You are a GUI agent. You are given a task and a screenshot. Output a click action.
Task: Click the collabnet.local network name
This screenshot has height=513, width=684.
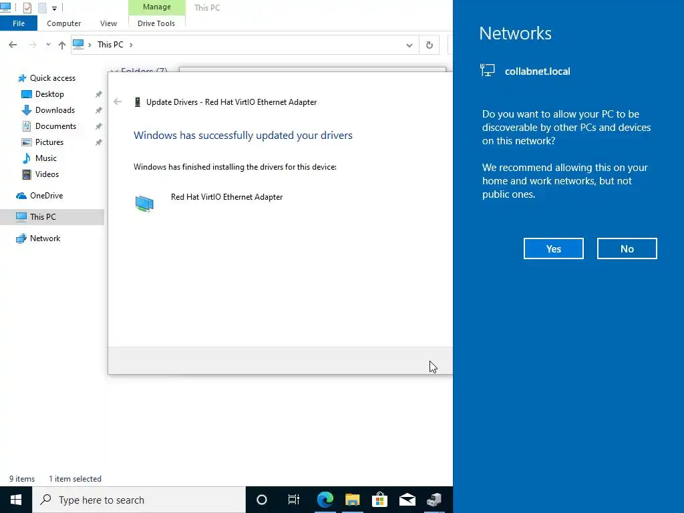click(538, 71)
